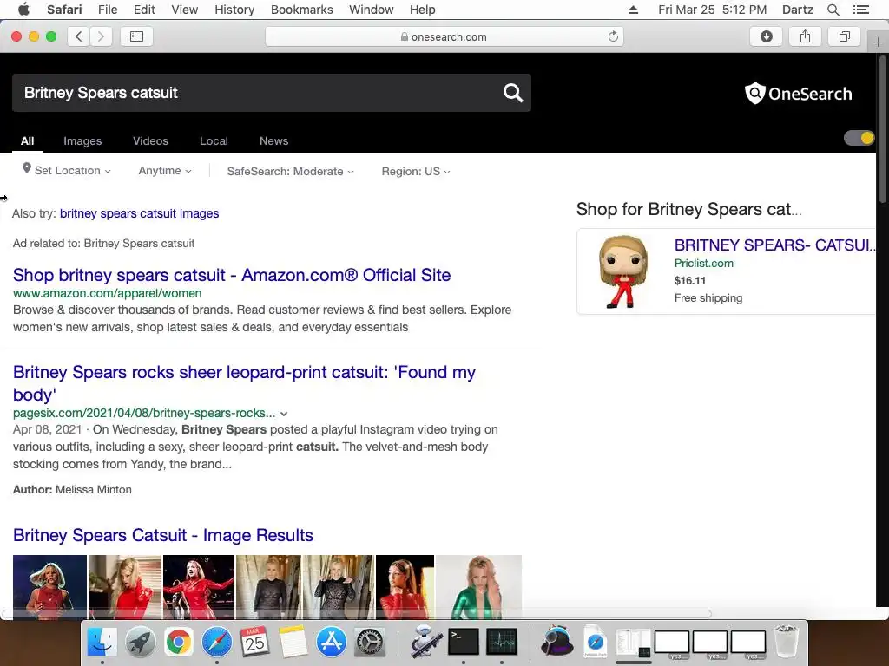This screenshot has height=666, width=889.
Task: Click 'britney spears catsuit images' suggestion
Action: (x=140, y=213)
